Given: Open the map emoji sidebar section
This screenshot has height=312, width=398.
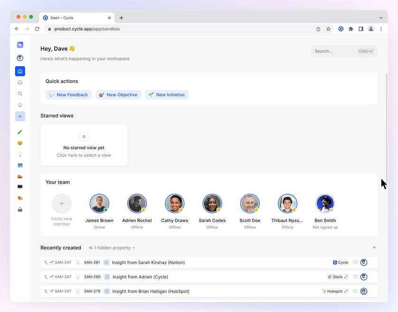Looking at the screenshot, I should pyautogui.click(x=20, y=165).
